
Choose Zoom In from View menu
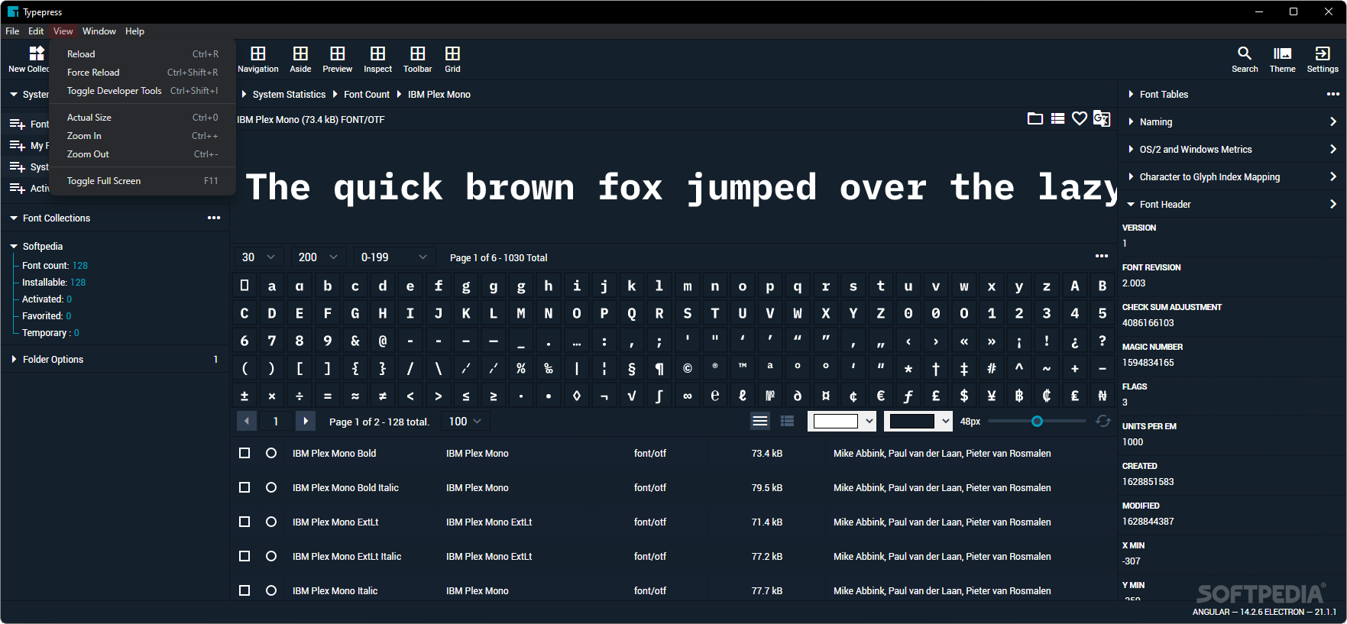coord(142,135)
